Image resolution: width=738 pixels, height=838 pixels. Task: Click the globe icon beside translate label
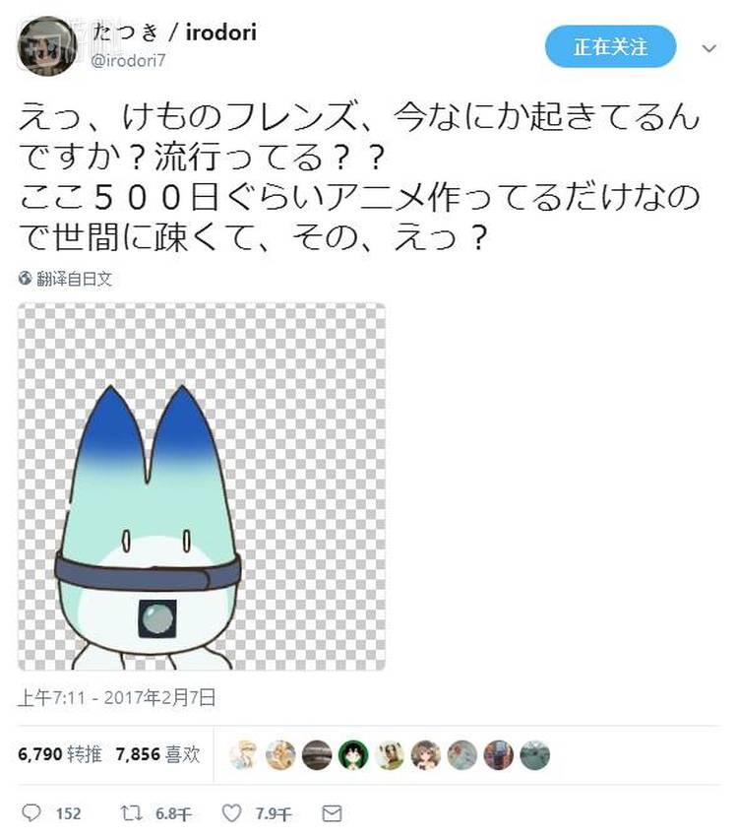pos(26,278)
